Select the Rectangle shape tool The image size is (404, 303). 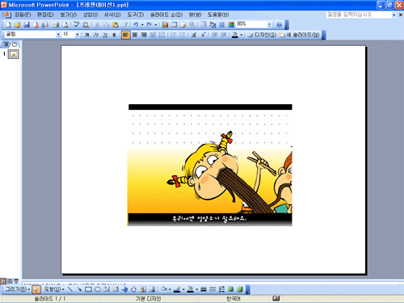click(x=88, y=289)
